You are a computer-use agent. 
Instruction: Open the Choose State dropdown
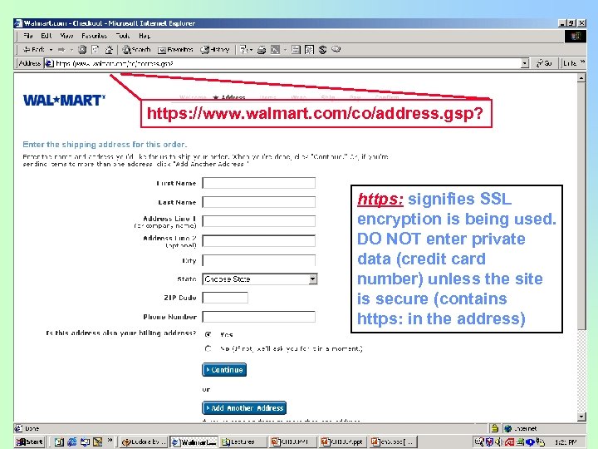click(313, 279)
